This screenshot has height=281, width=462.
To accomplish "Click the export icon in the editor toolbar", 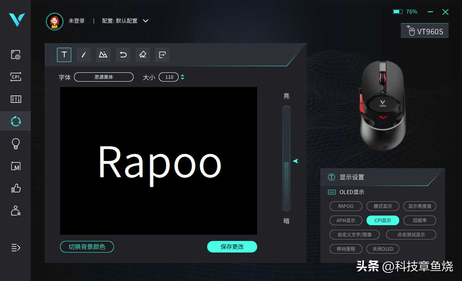I will 162,55.
